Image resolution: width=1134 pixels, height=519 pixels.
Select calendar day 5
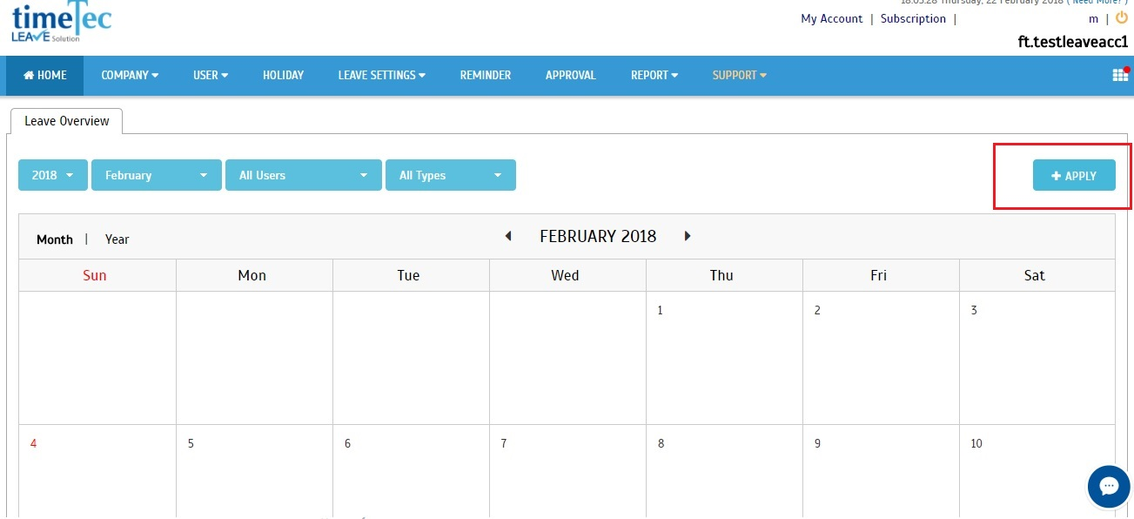click(254, 471)
